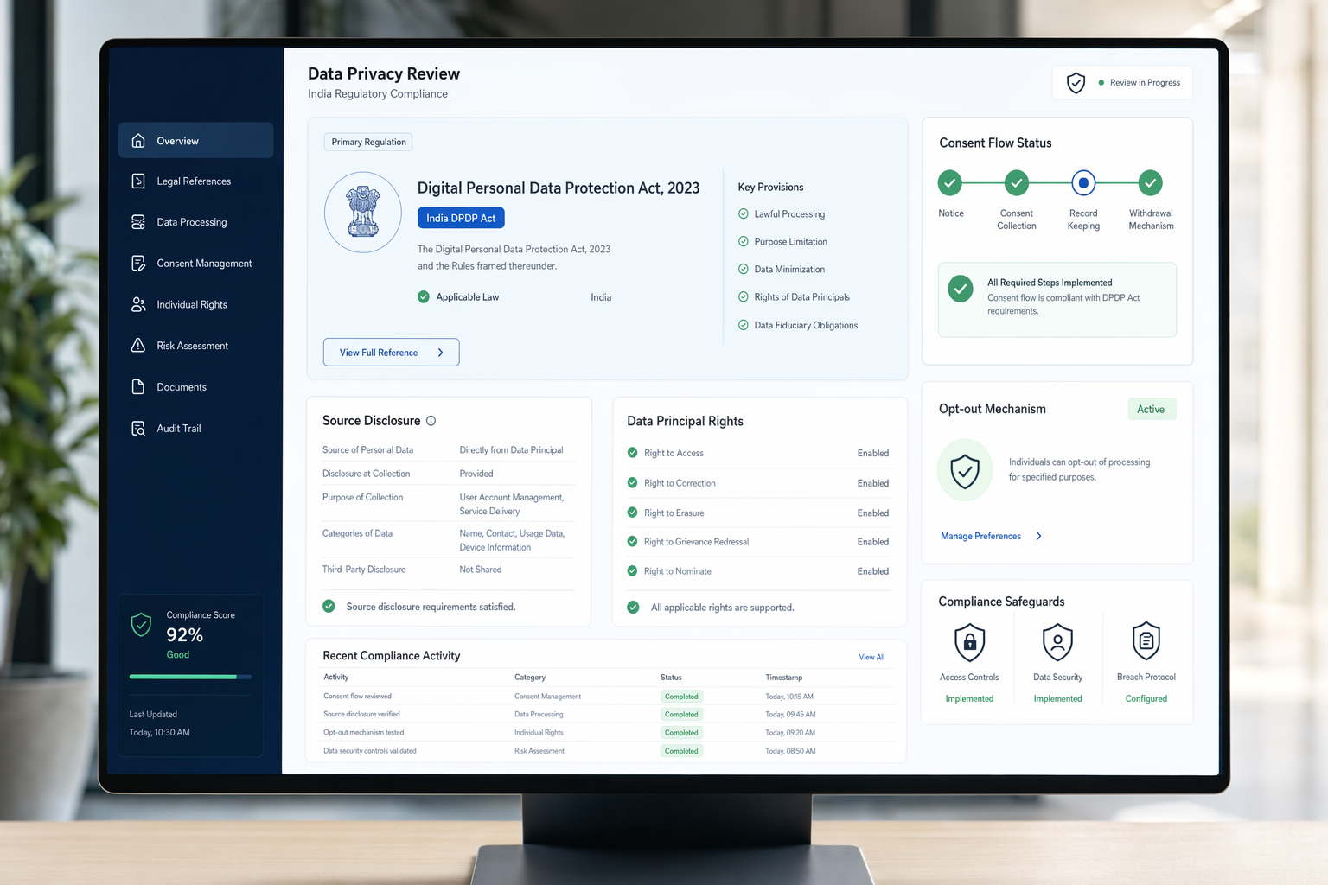Click the India DPDP Act badge
The height and width of the screenshot is (885, 1328).
pyautogui.click(x=461, y=218)
